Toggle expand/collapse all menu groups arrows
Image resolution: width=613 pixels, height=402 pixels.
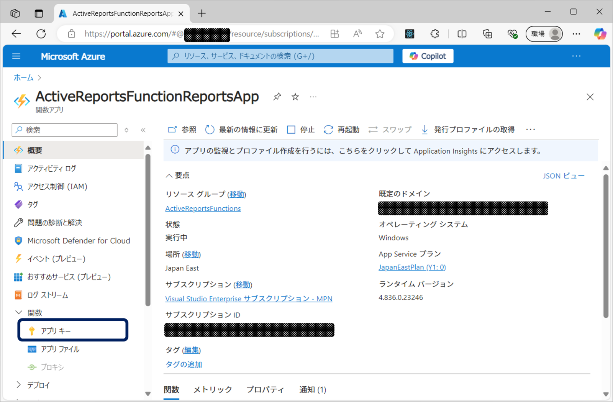[126, 130]
